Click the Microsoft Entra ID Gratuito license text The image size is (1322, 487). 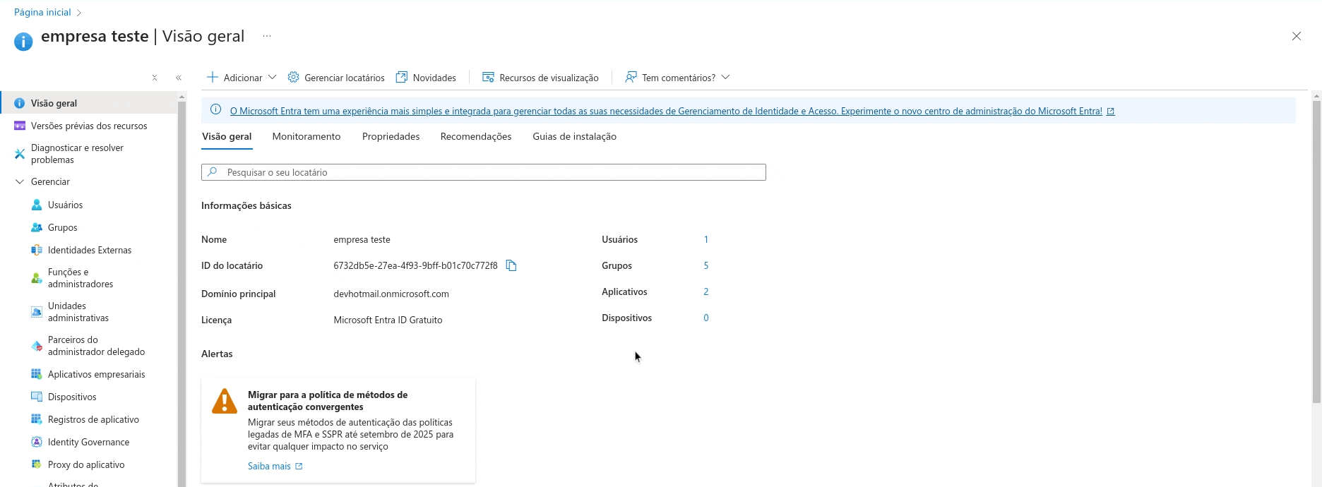pyautogui.click(x=388, y=320)
